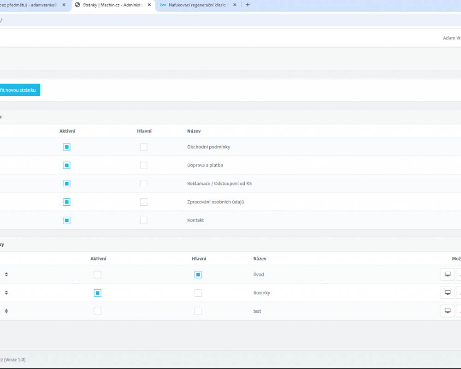Toggle Hlavní checkbox for Reklamace / Odstoupení od KS
This screenshot has height=369, width=461.
click(143, 184)
